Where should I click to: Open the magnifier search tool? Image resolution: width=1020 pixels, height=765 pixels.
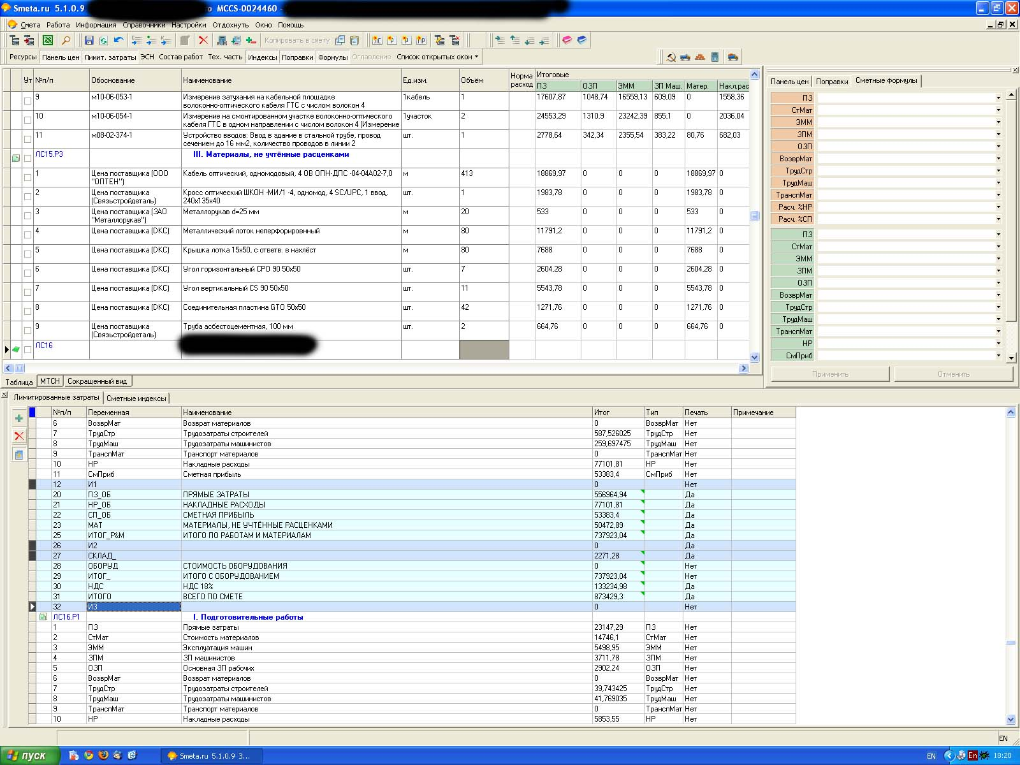[65, 40]
